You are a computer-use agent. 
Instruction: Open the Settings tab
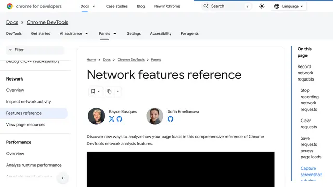click(134, 33)
